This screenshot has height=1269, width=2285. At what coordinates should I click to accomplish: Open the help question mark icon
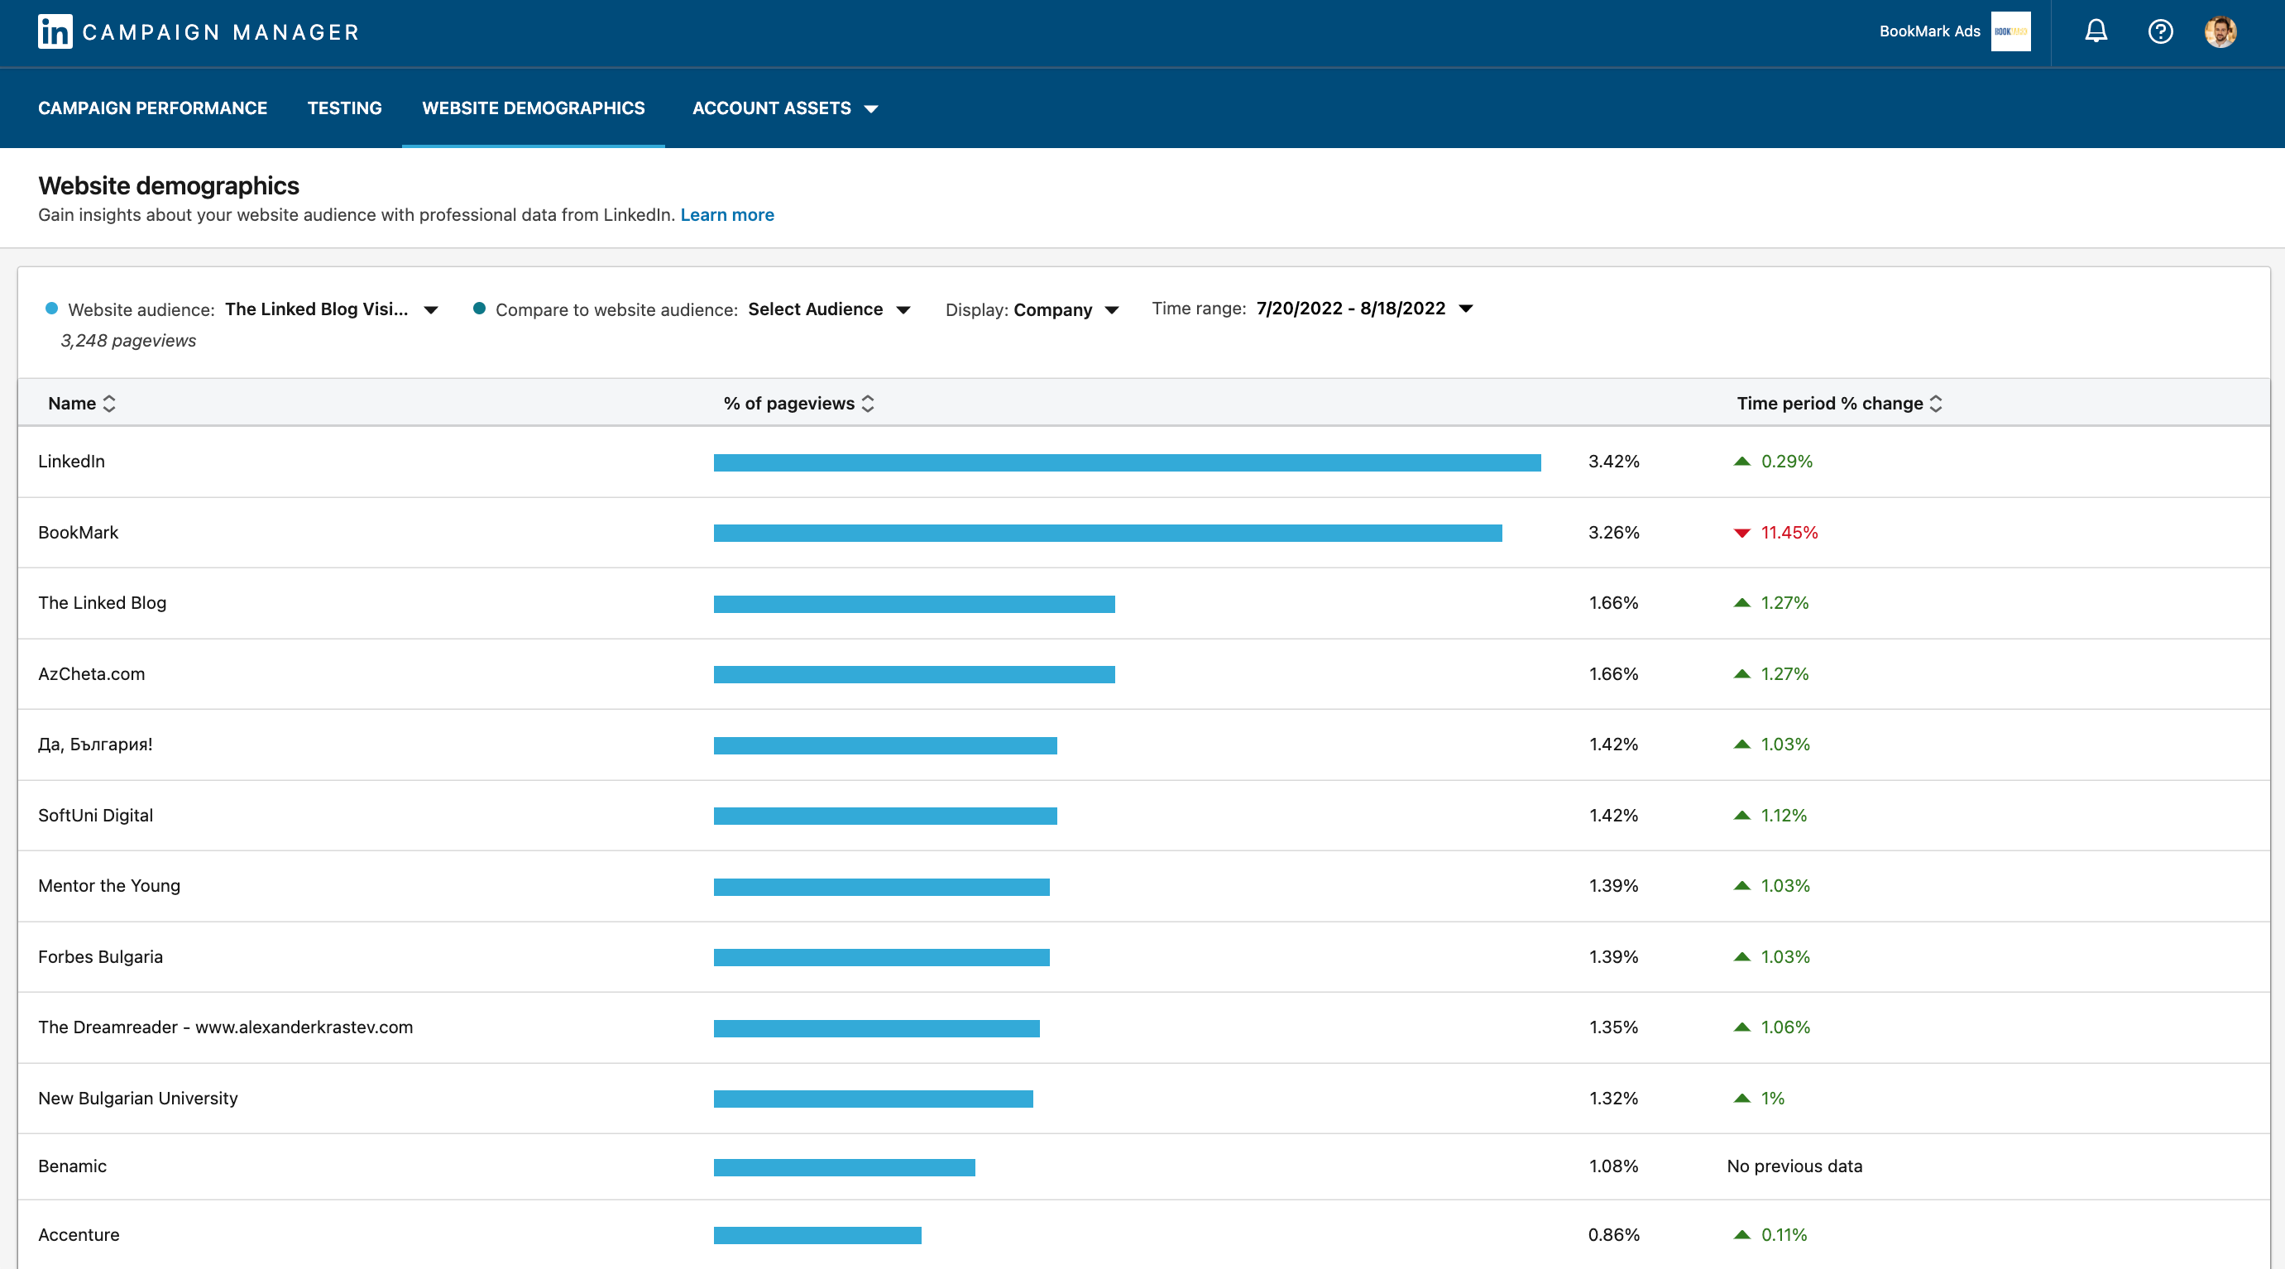pyautogui.click(x=2161, y=32)
